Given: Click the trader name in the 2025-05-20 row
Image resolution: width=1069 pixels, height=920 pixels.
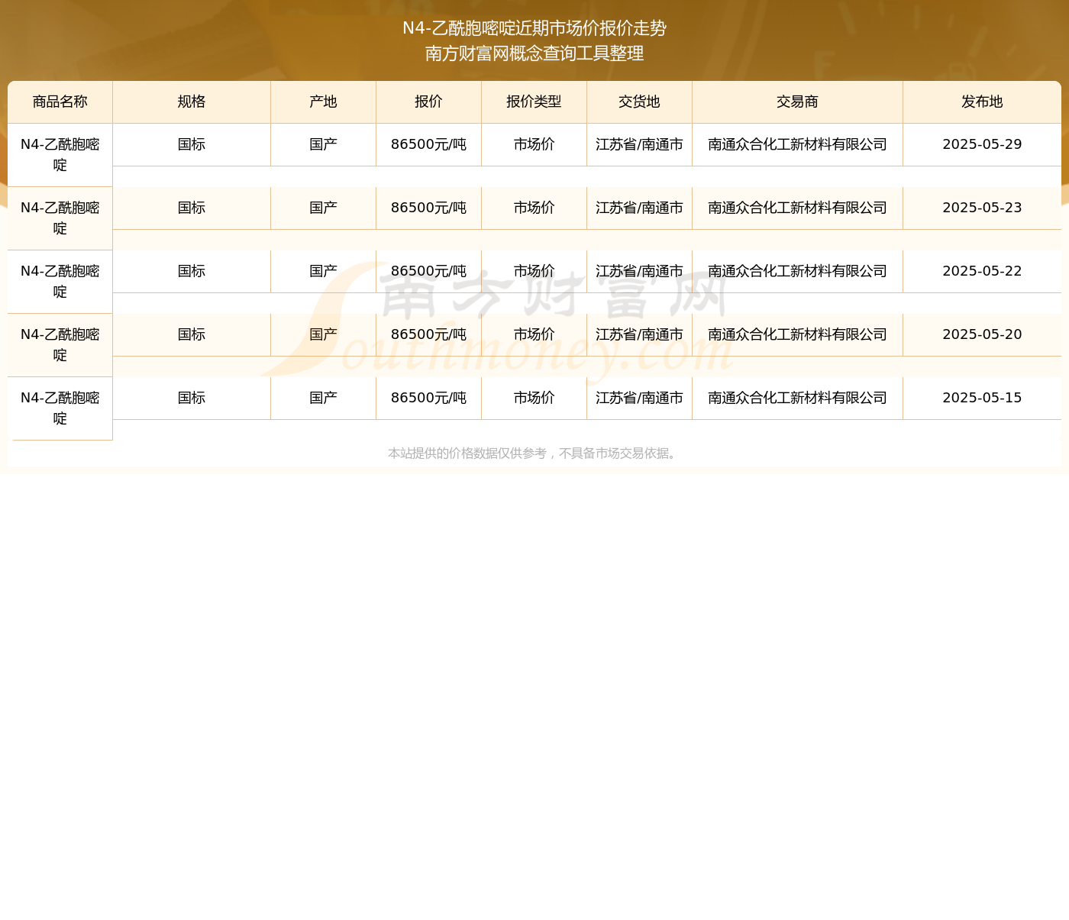Looking at the screenshot, I should pyautogui.click(x=798, y=334).
